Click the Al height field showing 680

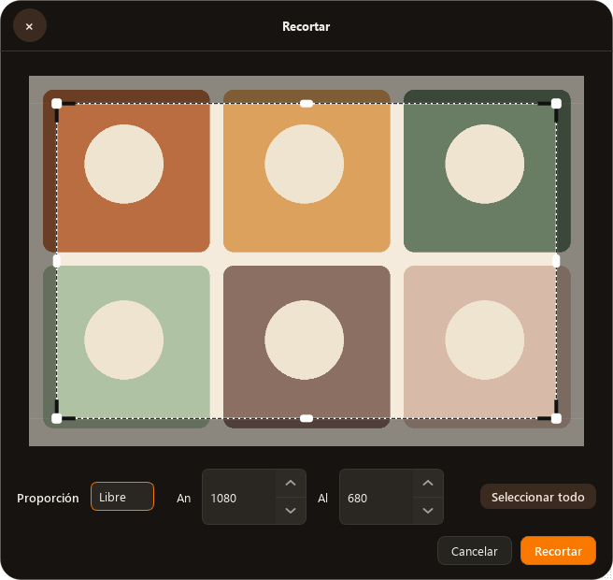pos(376,497)
